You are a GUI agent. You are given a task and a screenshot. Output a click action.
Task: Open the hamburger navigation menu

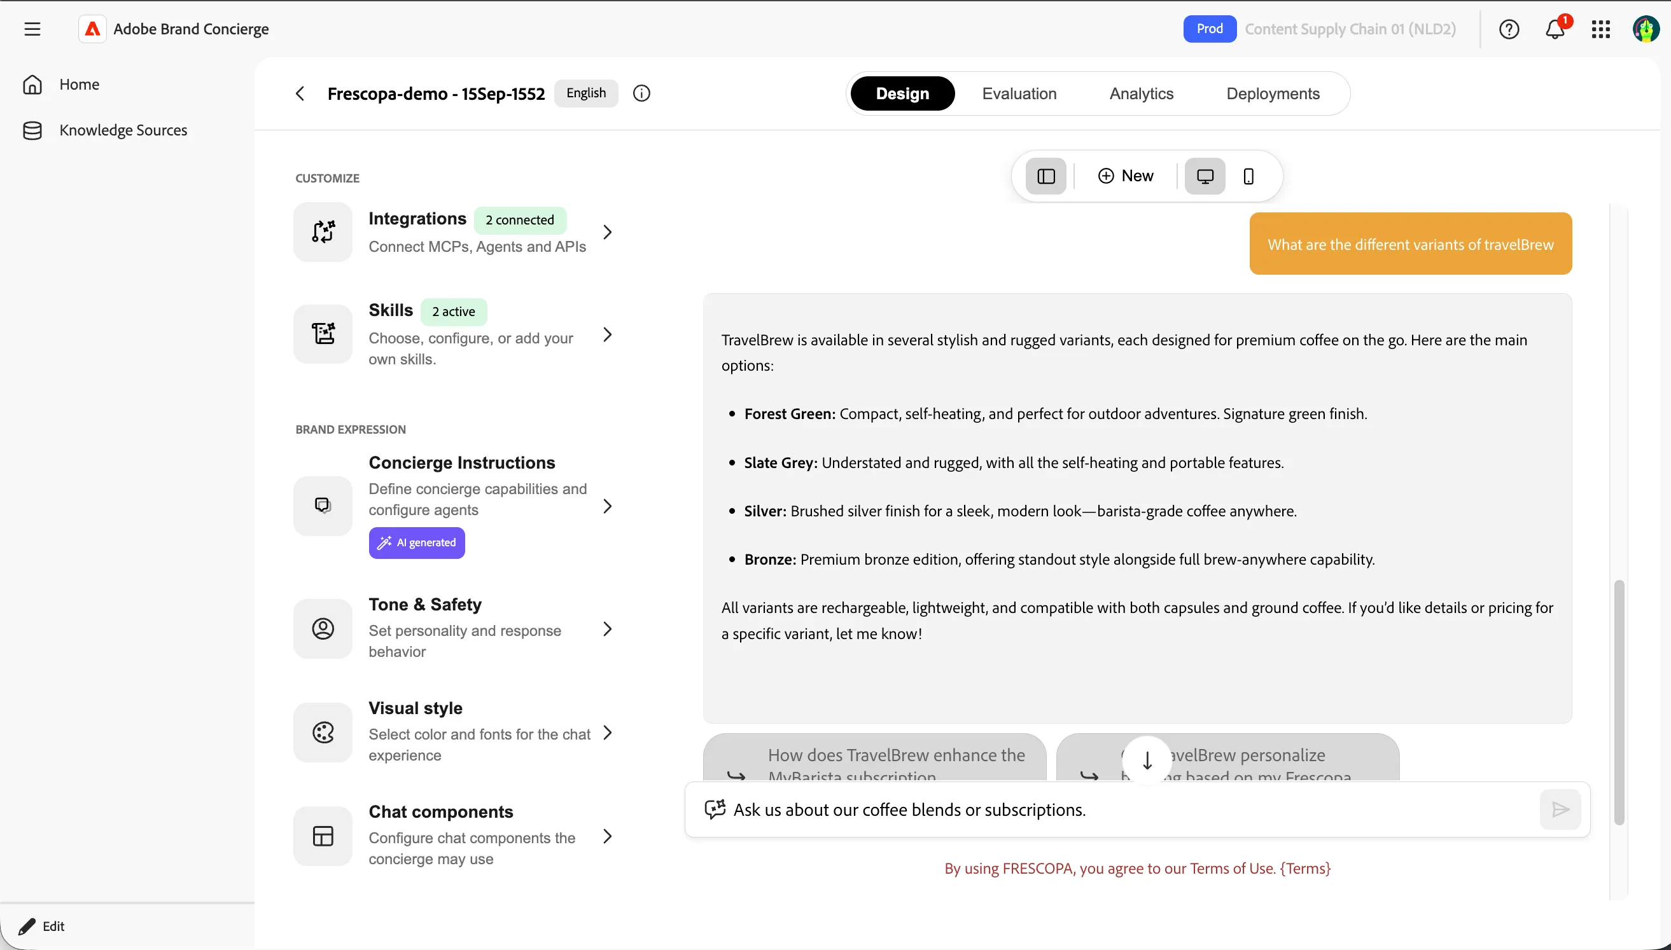click(32, 29)
